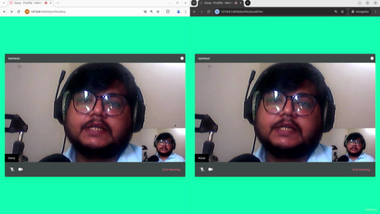Open a new tab in incognito browser

pos(248,3)
